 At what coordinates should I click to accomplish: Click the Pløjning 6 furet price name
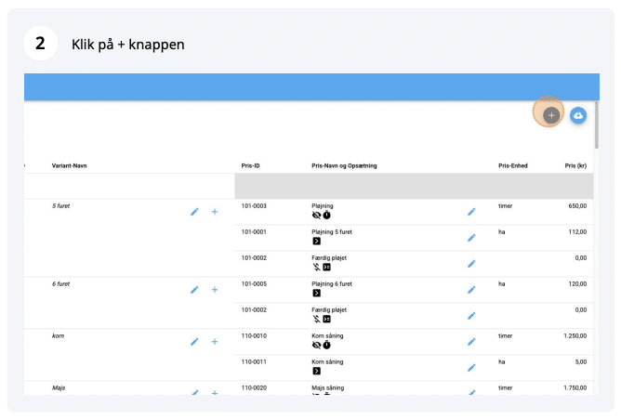(x=332, y=284)
